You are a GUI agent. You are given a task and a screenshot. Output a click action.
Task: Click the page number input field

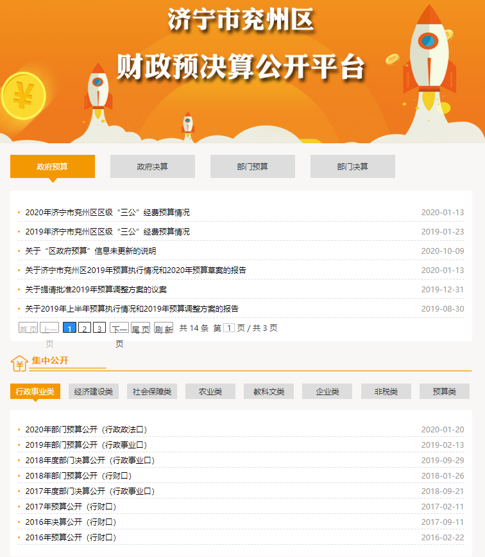tap(228, 328)
